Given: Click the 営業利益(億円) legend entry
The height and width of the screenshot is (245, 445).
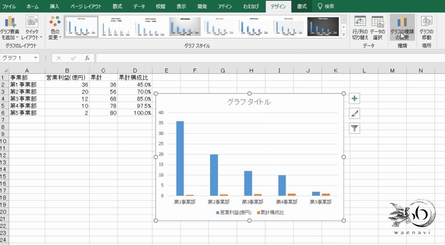Looking at the screenshot, I should (233, 212).
